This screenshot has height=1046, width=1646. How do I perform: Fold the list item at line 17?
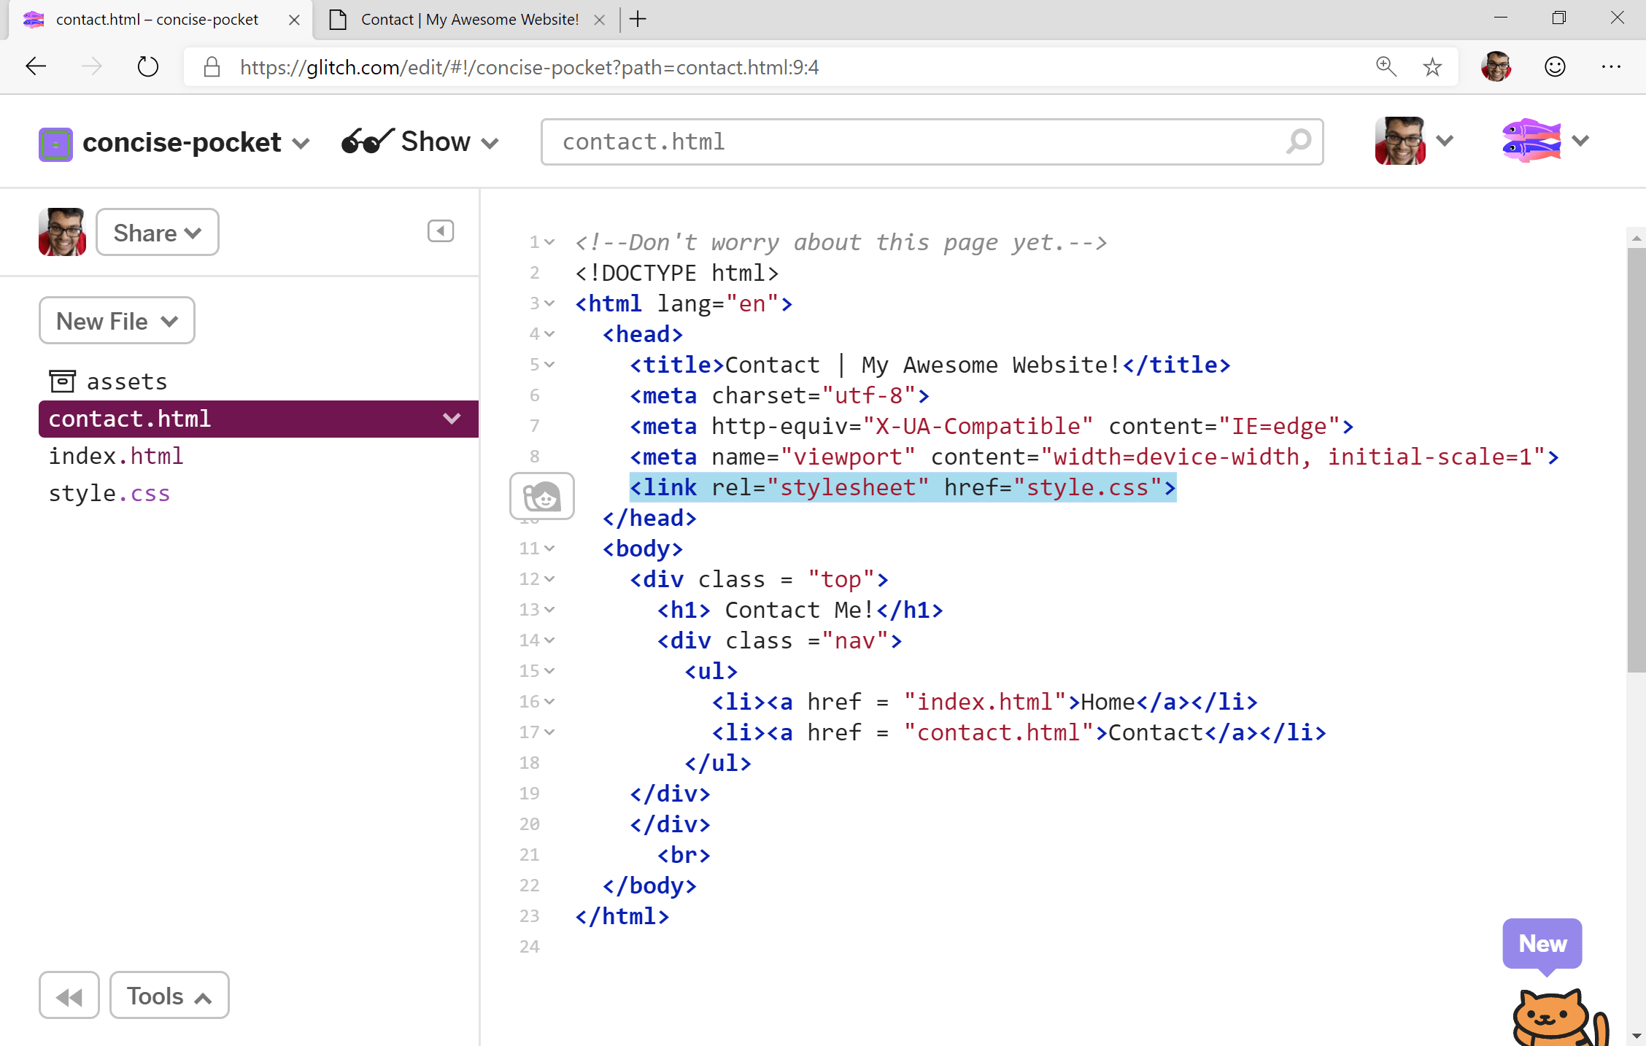point(550,732)
